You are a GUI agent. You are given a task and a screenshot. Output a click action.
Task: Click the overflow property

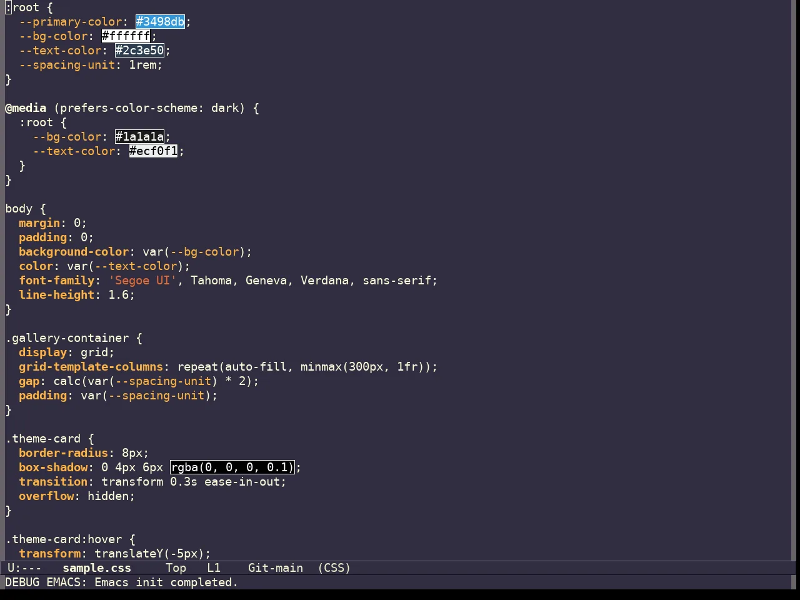(x=46, y=496)
